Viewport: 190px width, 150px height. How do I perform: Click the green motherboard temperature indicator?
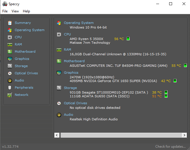coord(185,65)
